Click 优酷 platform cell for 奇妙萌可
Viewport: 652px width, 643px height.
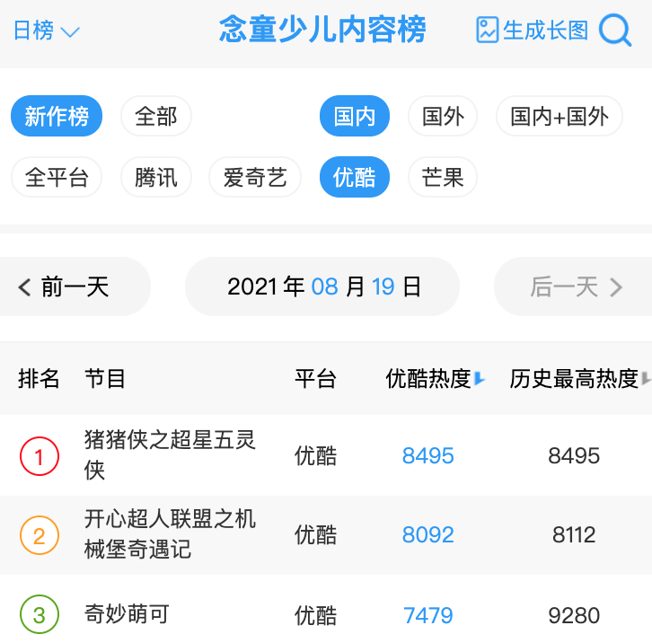(315, 615)
